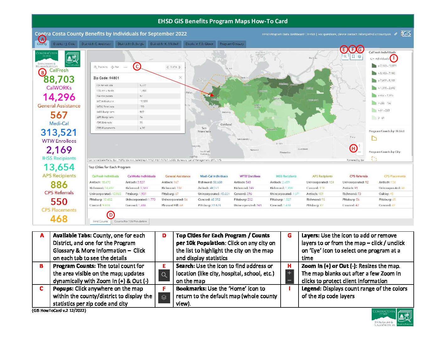Click the Zoom Out minus icon
Screen dimensions: 442x342
360,152
